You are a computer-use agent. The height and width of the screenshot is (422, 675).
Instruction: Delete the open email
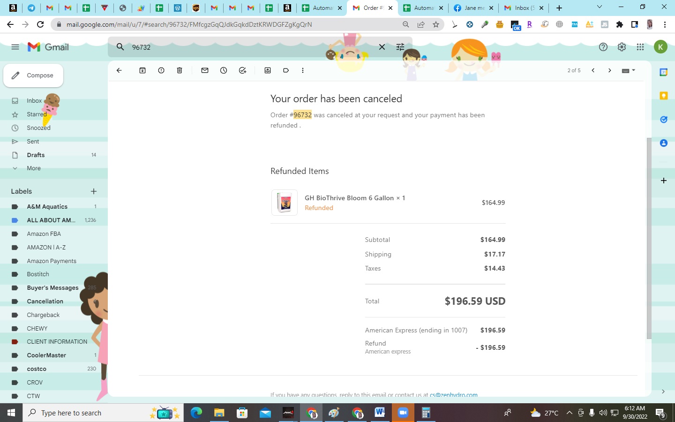click(x=180, y=70)
